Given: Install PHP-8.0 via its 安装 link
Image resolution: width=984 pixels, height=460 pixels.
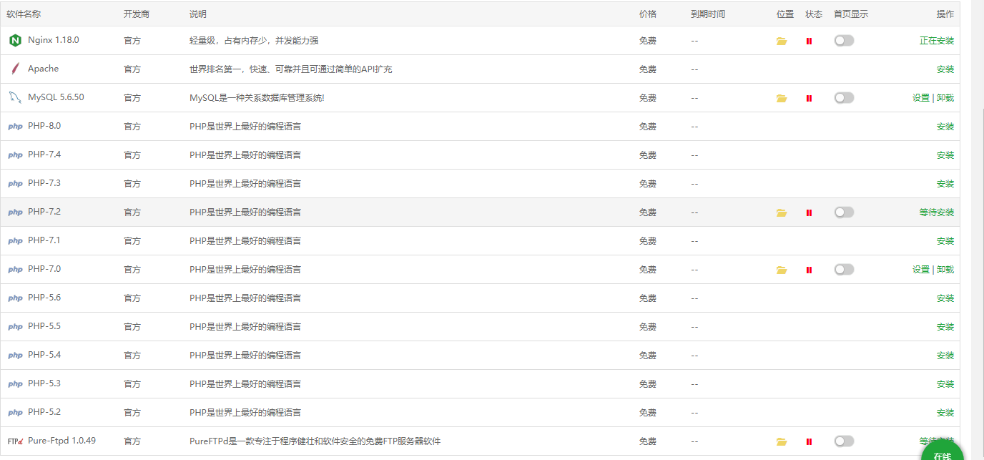Looking at the screenshot, I should [x=945, y=127].
